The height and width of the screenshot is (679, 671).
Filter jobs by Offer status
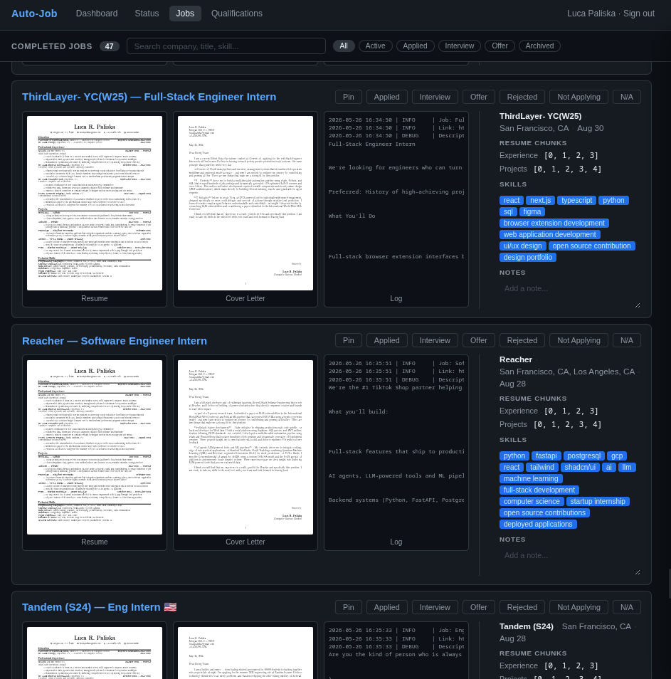(500, 46)
